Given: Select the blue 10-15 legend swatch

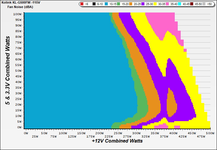Looking at the screenshot, I should pos(106,4).
